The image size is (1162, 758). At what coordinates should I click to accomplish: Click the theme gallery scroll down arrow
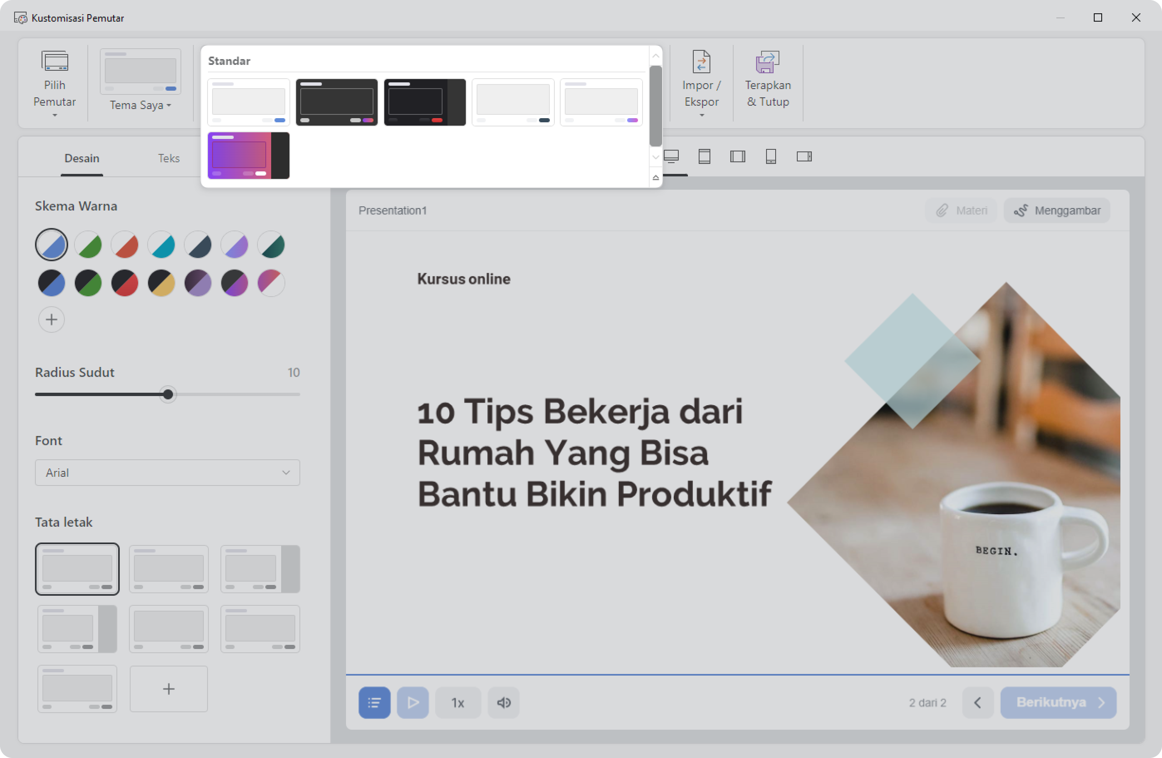(656, 157)
